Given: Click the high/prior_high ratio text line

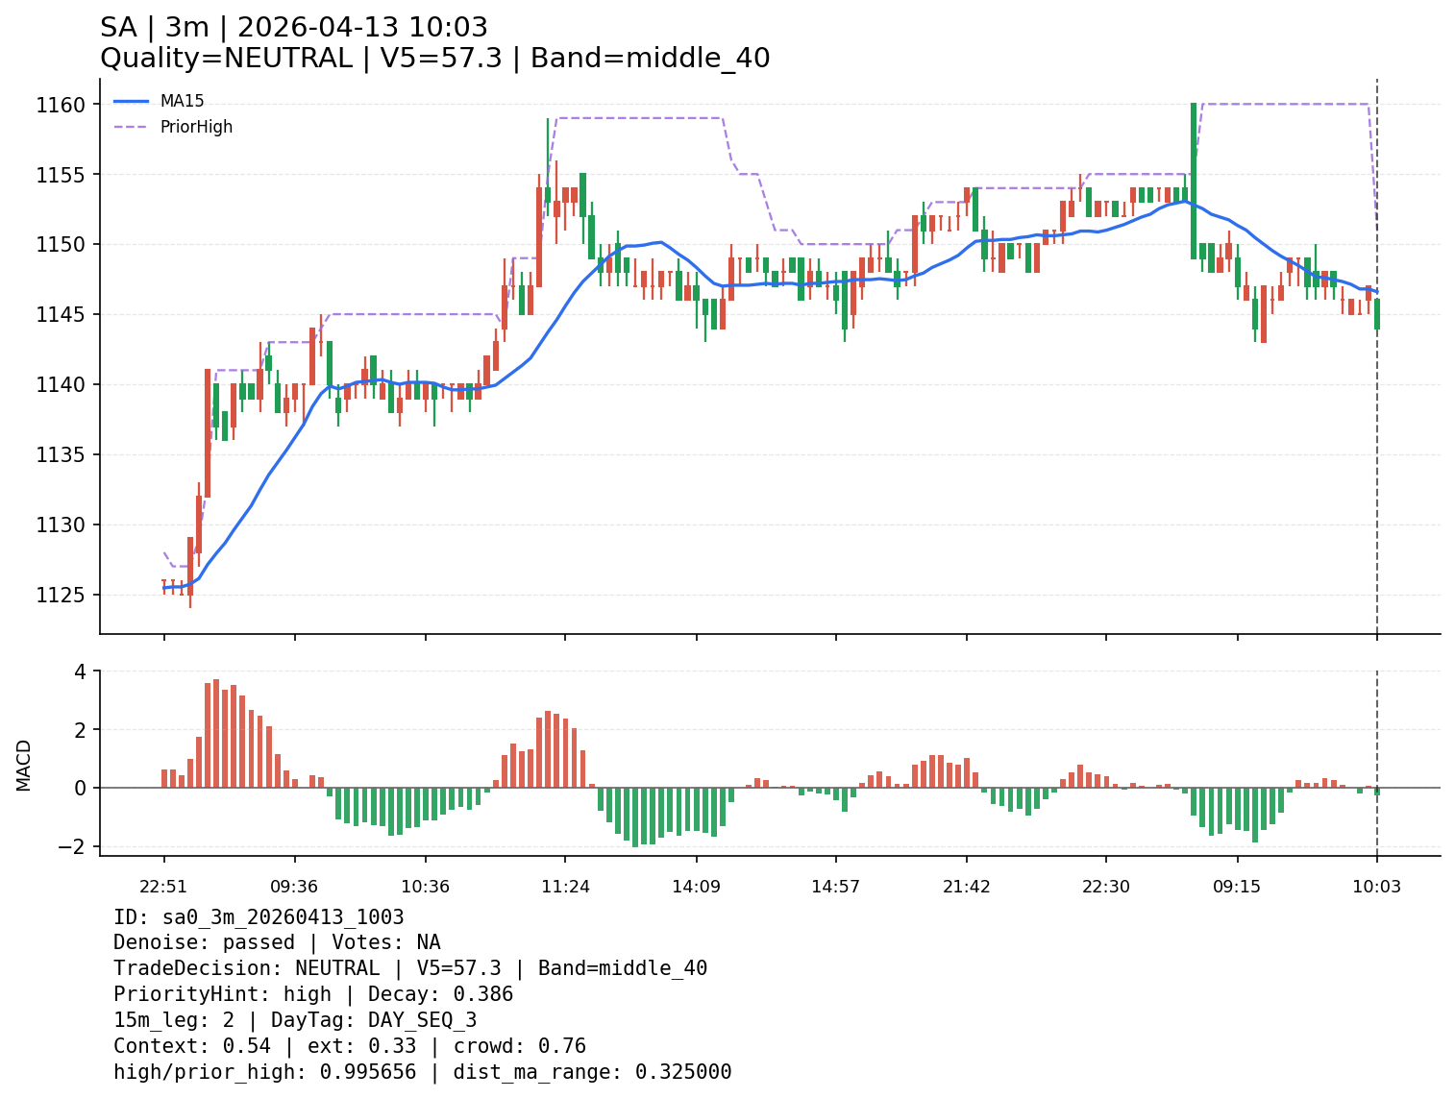Looking at the screenshot, I should 422,1072.
